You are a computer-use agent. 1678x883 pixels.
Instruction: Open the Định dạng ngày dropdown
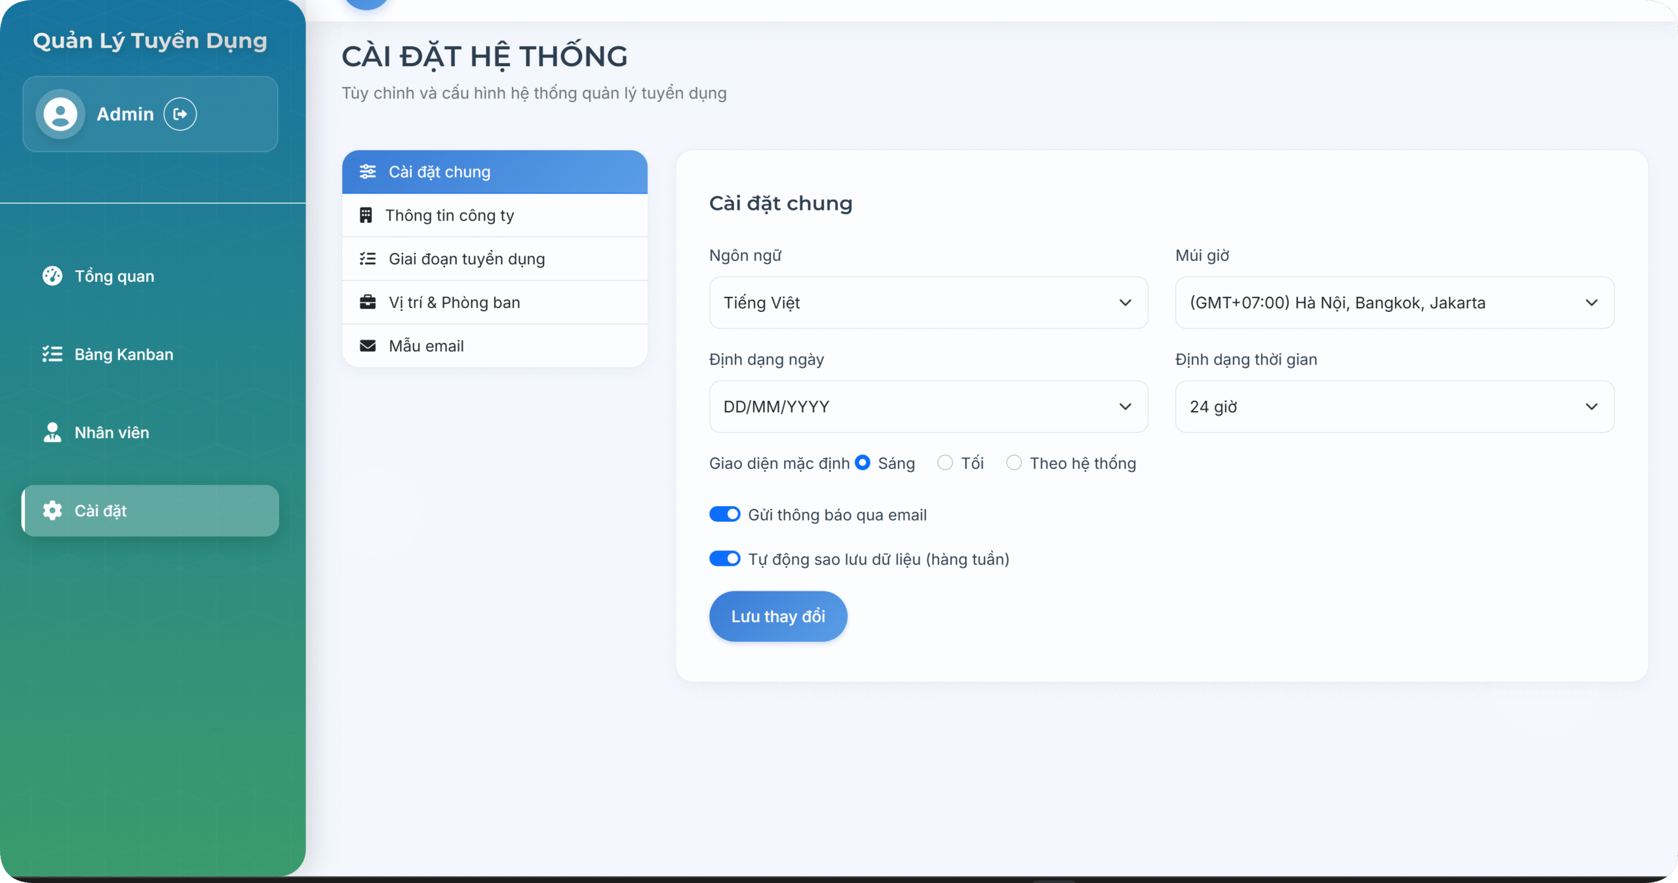click(x=928, y=406)
